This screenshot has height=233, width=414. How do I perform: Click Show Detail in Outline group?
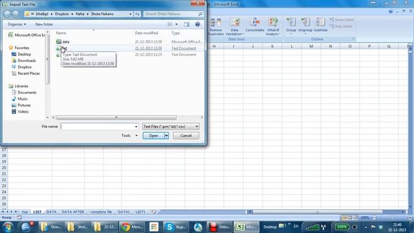coord(342,20)
